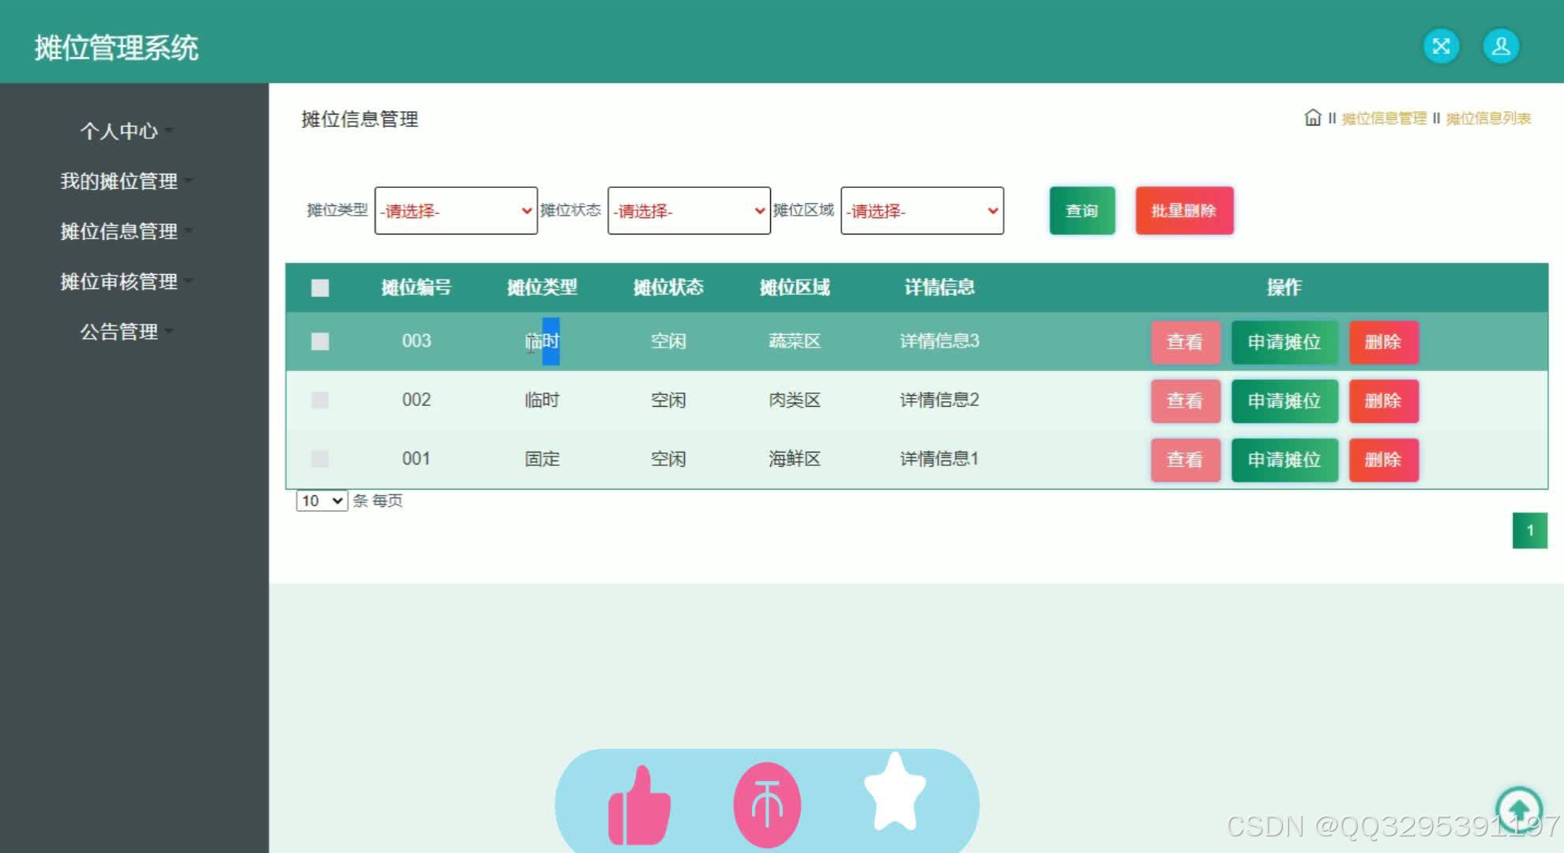Click pagination page 1 button

tap(1529, 531)
